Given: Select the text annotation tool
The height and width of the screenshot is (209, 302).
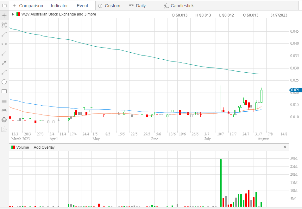Looking at the screenshot, I should pyautogui.click(x=4, y=25).
